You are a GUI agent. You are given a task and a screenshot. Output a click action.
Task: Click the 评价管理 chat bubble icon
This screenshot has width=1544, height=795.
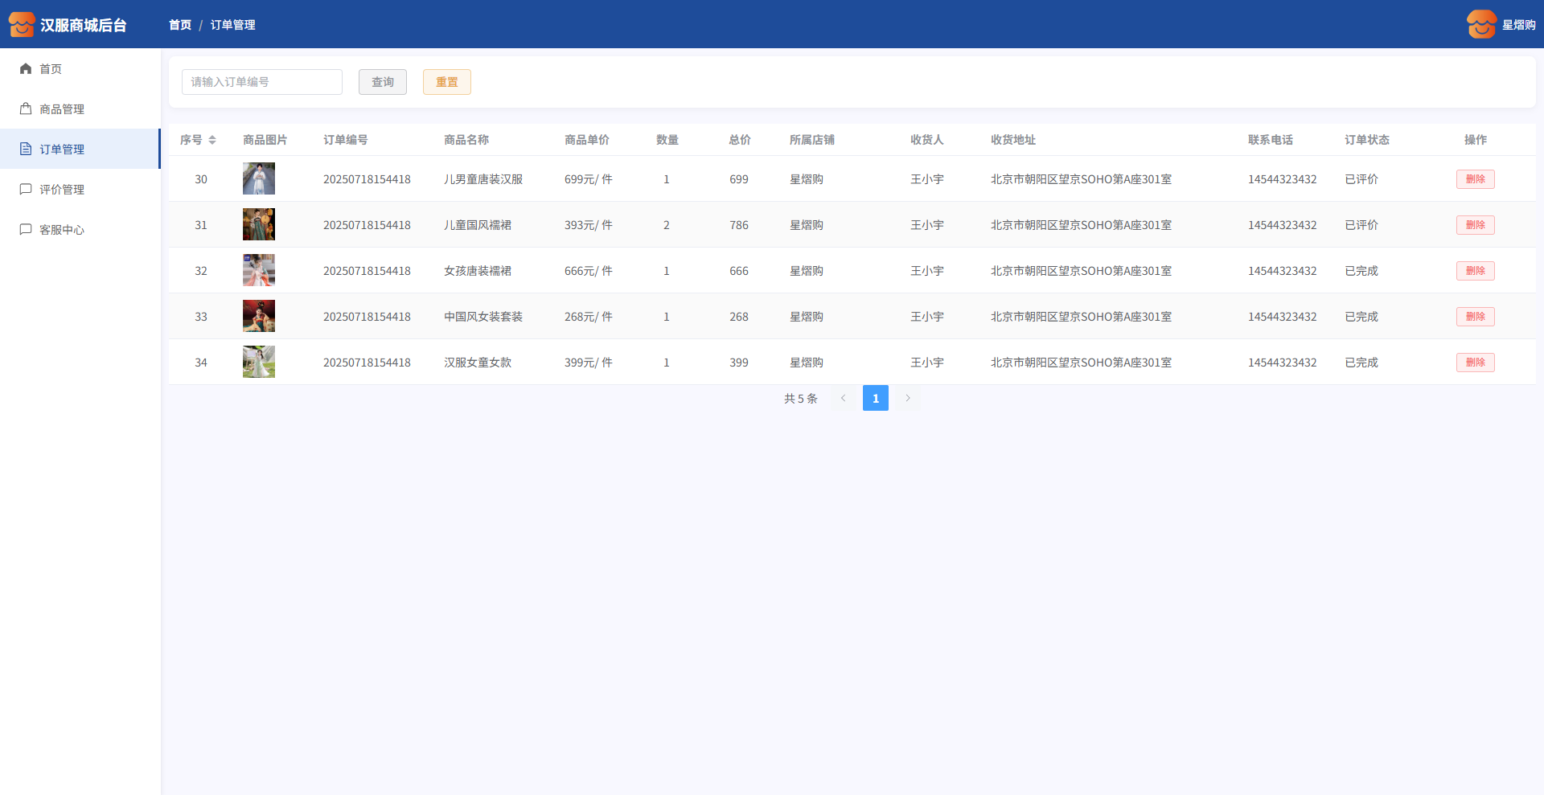tap(26, 190)
